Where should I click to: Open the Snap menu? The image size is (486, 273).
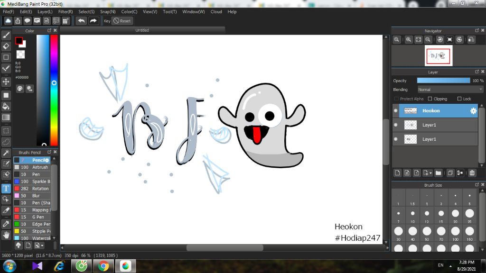point(108,12)
